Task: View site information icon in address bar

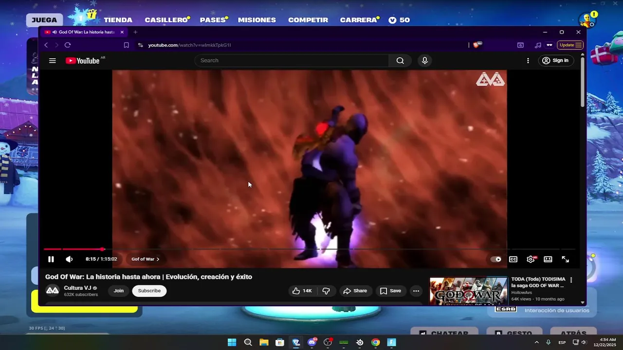Action: click(140, 45)
